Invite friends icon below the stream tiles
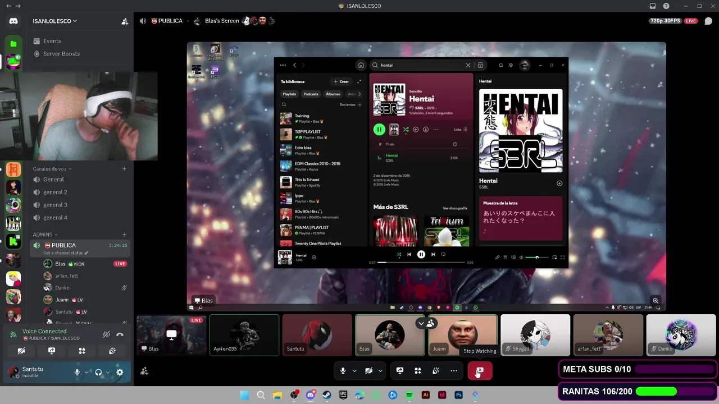The width and height of the screenshot is (719, 404). tap(144, 371)
